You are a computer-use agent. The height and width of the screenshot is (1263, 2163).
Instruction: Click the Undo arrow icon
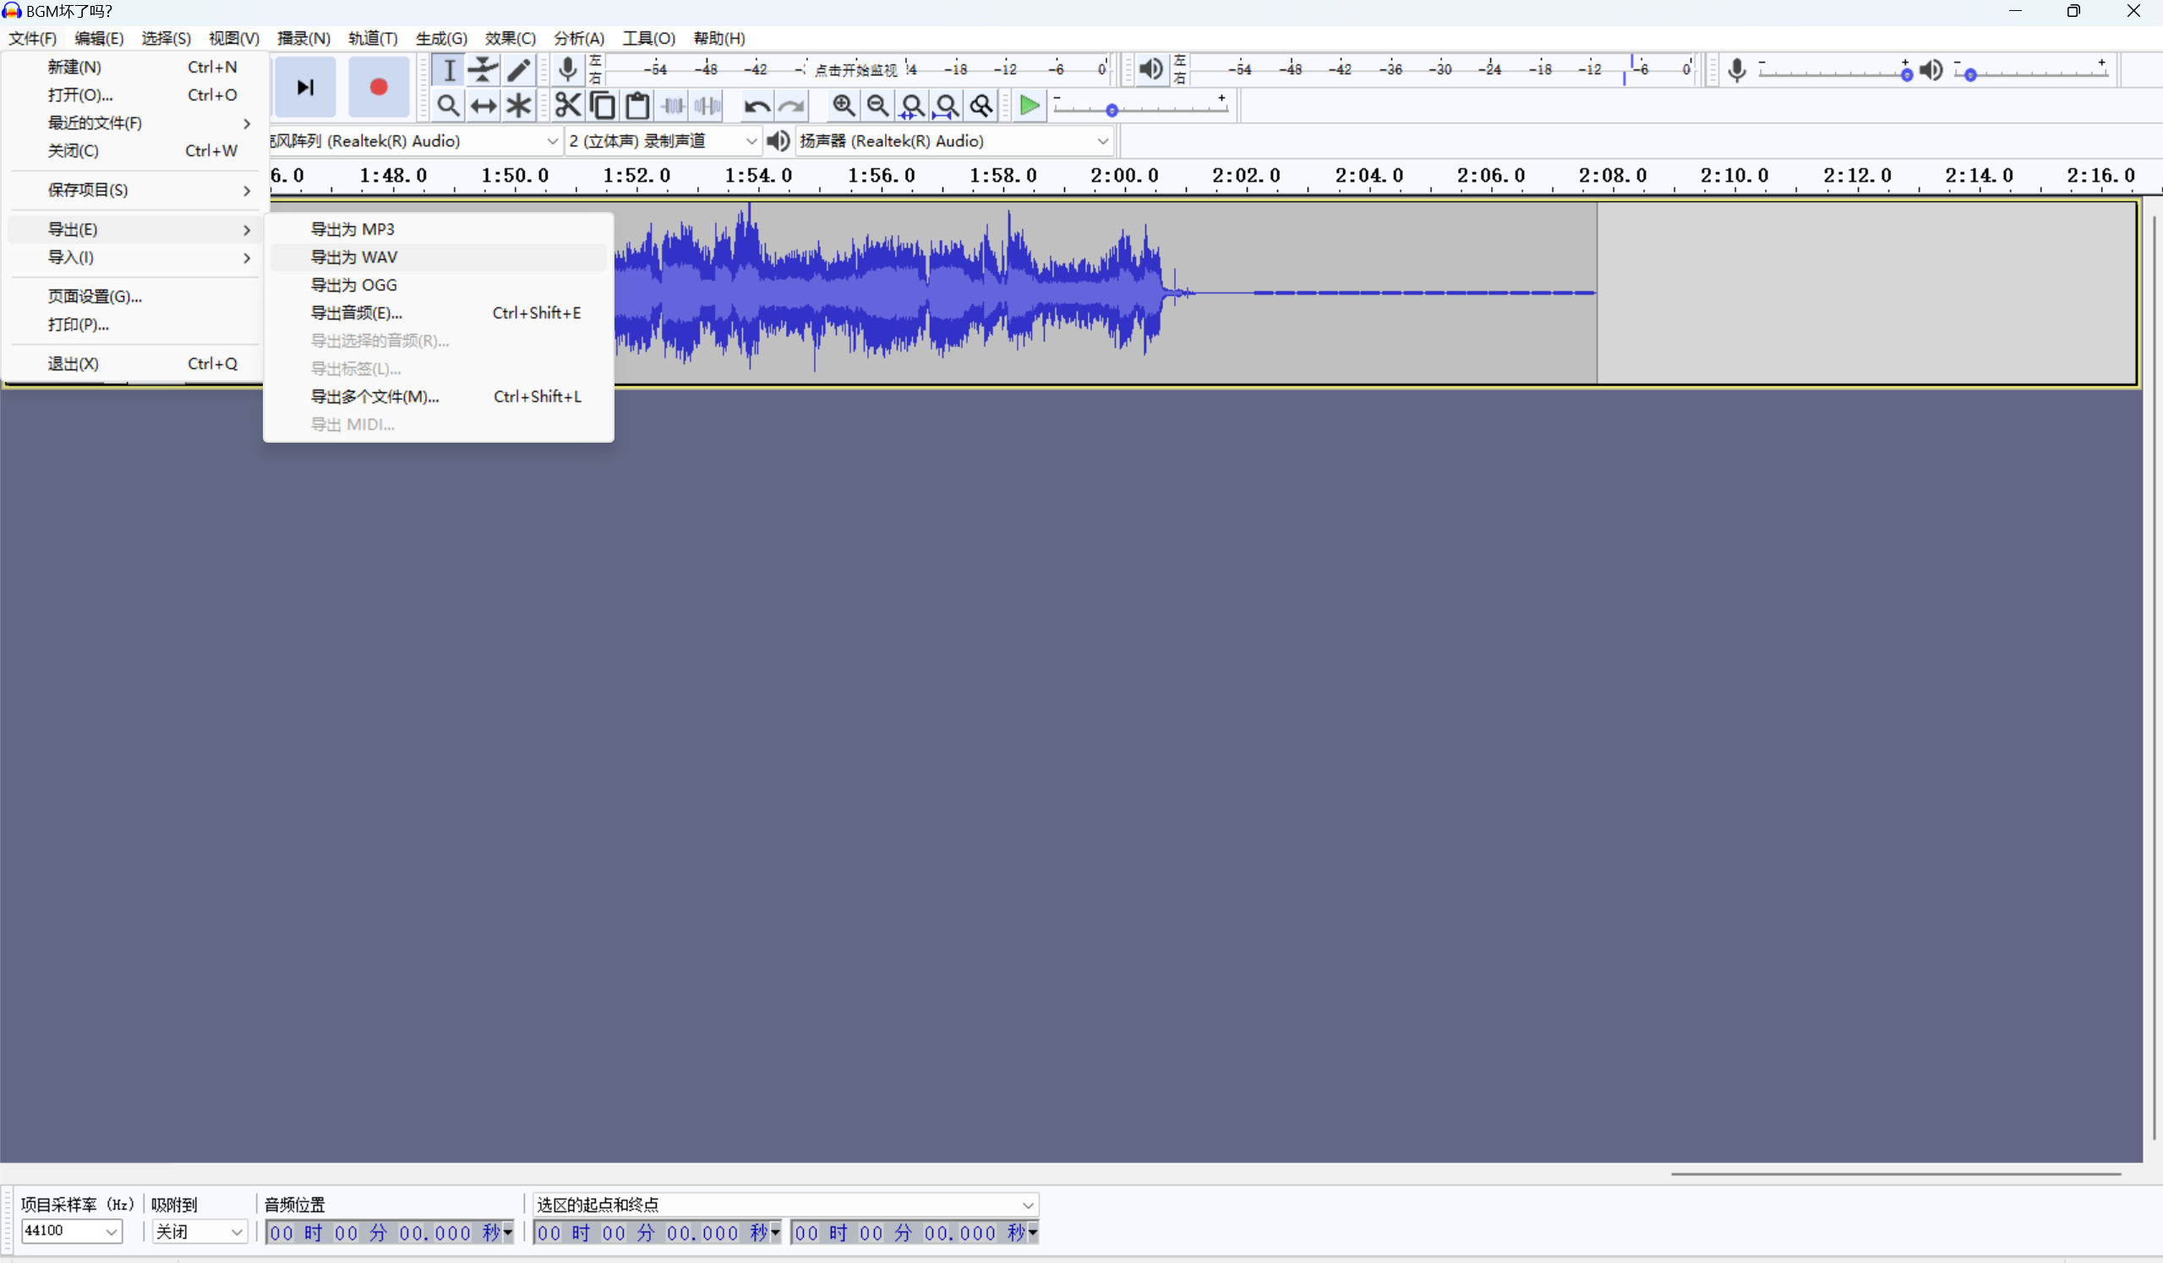tap(757, 106)
